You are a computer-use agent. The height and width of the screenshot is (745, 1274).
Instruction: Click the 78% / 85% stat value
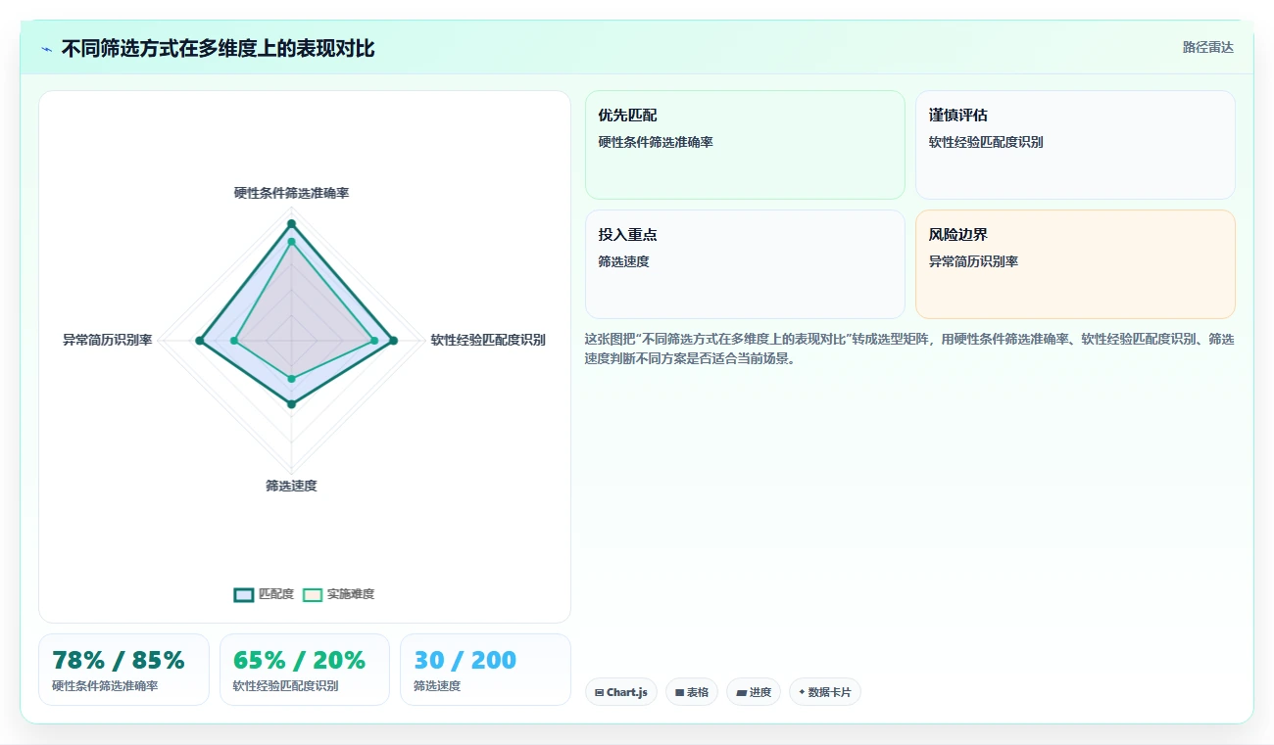point(119,660)
